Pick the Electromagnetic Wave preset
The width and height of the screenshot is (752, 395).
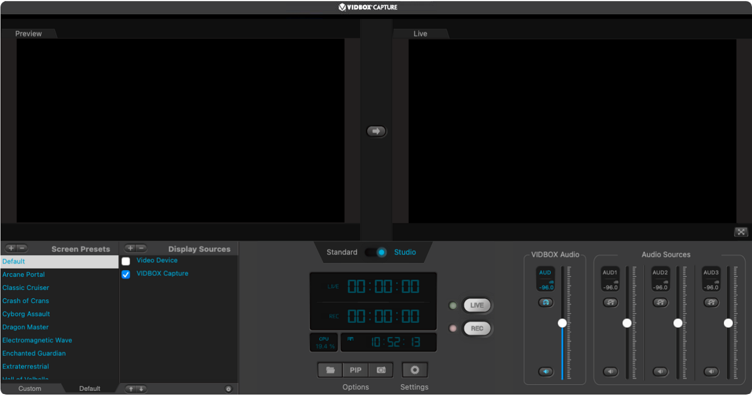(60, 340)
